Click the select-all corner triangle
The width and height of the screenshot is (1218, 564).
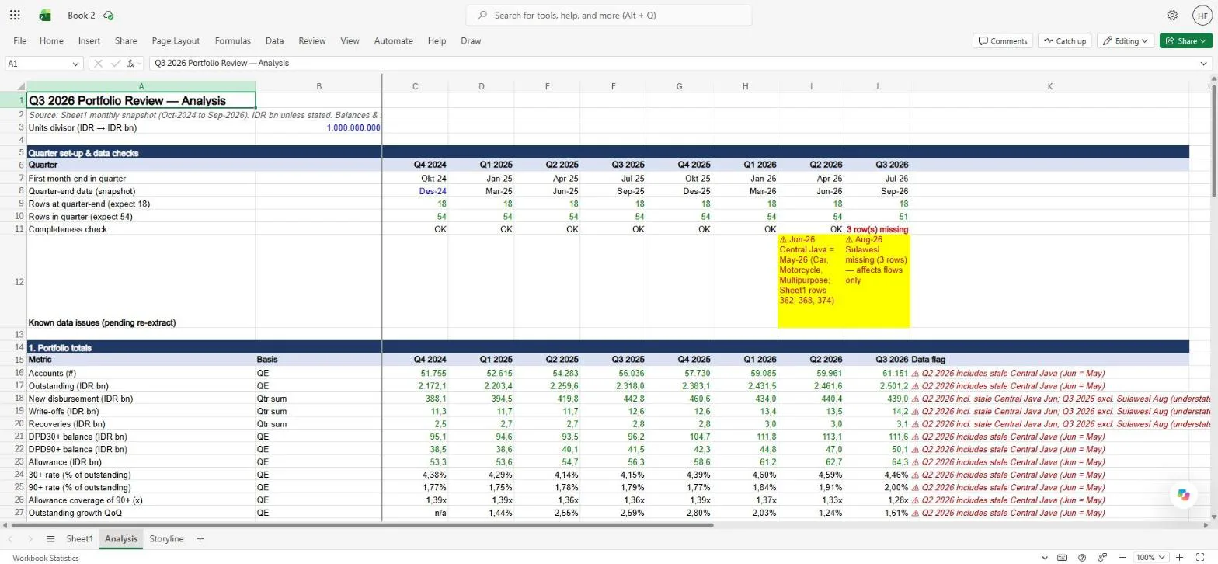[21, 86]
